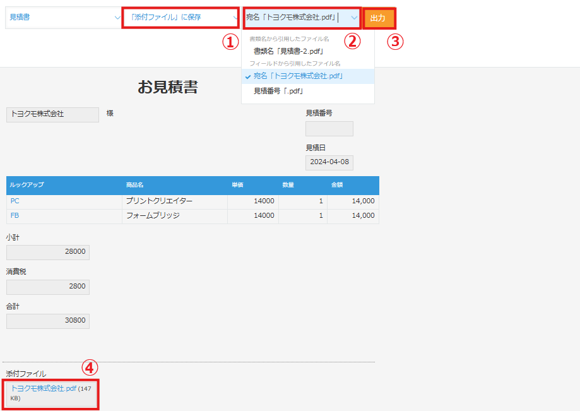Click the 単価 column header
Screen dimensions: 580x411
(253, 185)
